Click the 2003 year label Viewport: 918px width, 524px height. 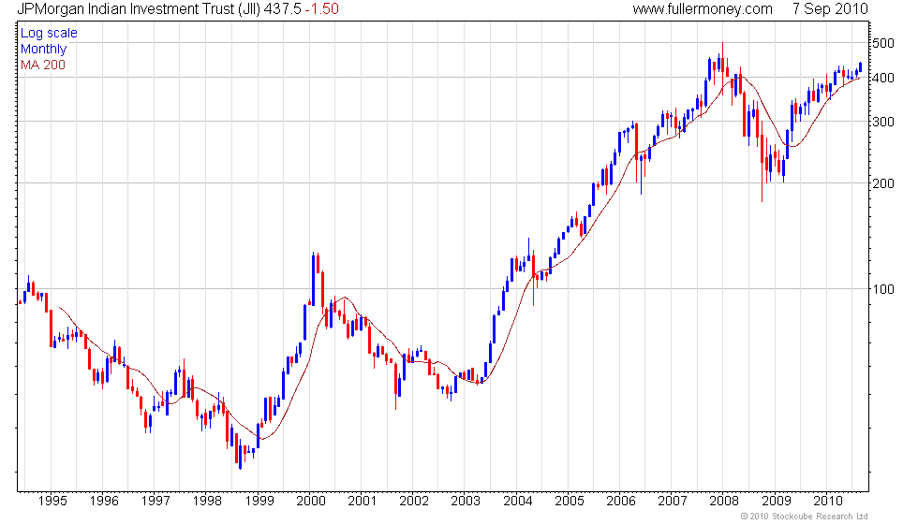pyautogui.click(x=466, y=501)
